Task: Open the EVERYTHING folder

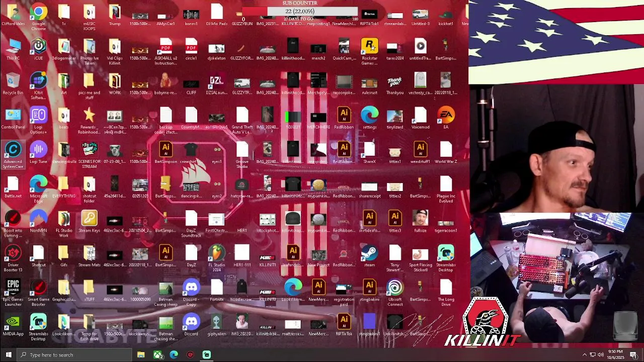Action: click(x=64, y=188)
